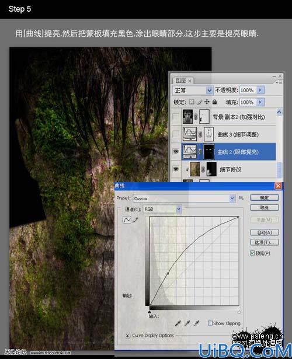This screenshot has height=359, width=292.
Task: Click mask link icon on 细节修改 layer
Action: point(203,169)
